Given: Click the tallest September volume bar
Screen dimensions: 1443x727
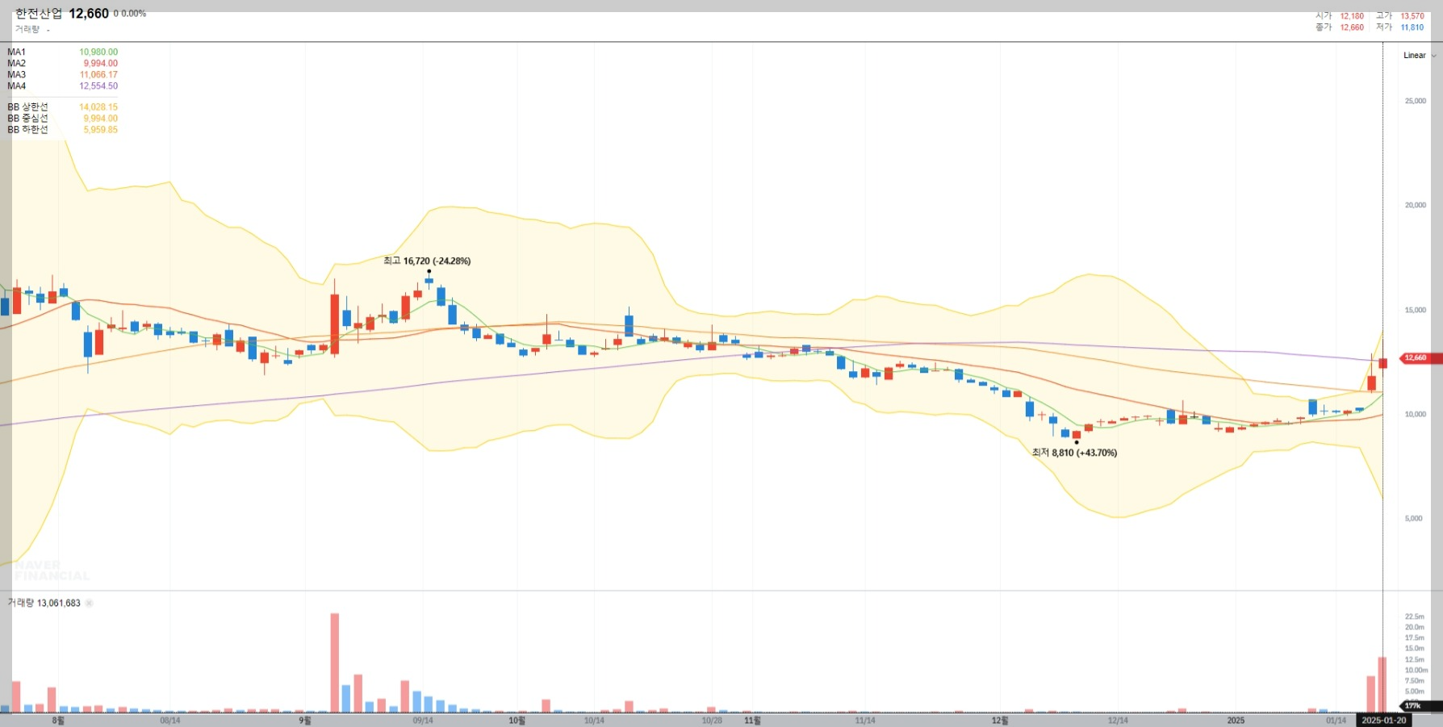Looking at the screenshot, I should [335, 662].
